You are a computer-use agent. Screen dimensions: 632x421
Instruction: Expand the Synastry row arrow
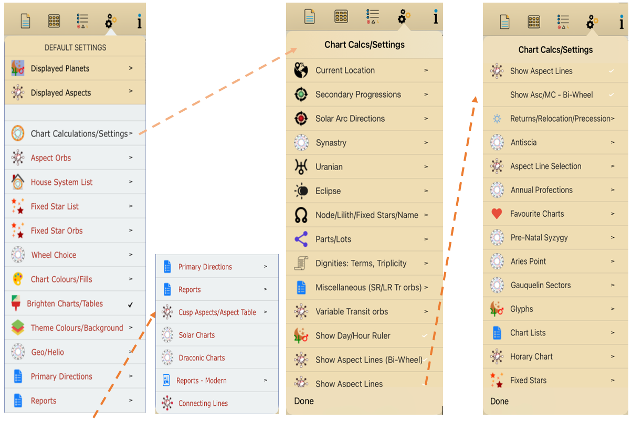pos(426,143)
